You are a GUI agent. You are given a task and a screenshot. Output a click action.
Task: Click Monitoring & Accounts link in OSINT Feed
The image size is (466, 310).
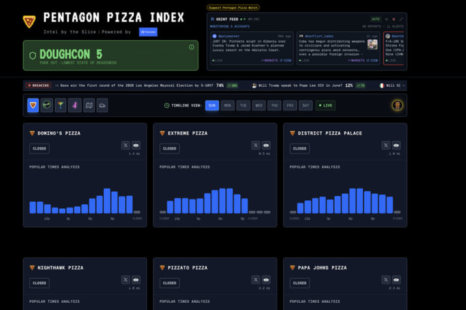click(x=230, y=27)
